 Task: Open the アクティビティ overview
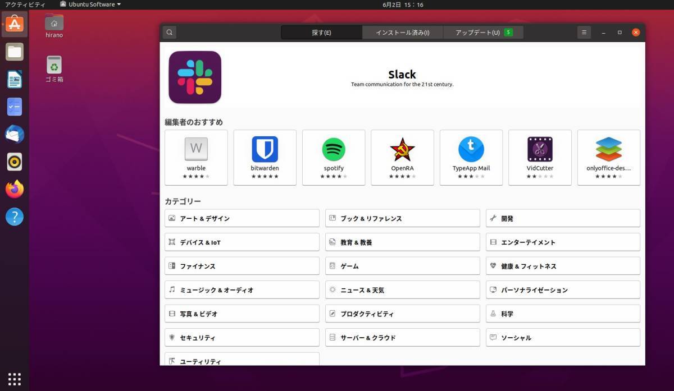coord(25,4)
